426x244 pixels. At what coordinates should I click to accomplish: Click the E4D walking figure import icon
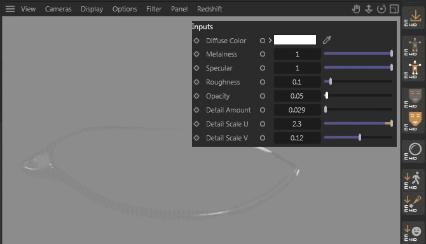point(413,180)
